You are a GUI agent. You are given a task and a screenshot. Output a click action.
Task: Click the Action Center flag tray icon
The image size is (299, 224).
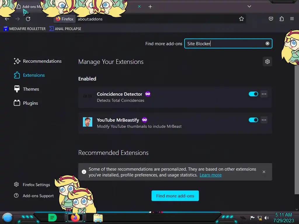coord(252,218)
